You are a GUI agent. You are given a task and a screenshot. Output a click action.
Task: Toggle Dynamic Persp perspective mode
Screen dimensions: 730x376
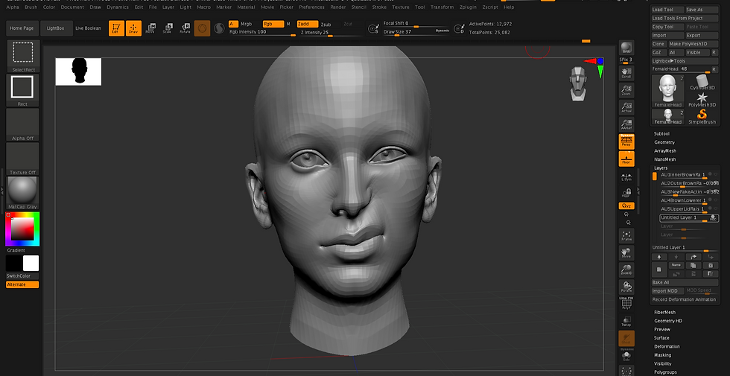(x=626, y=141)
